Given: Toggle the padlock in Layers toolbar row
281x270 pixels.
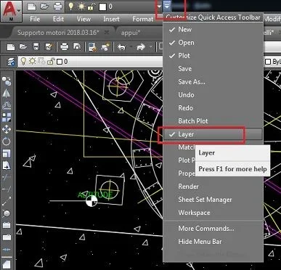Looking at the screenshot, I should (x=51, y=62).
